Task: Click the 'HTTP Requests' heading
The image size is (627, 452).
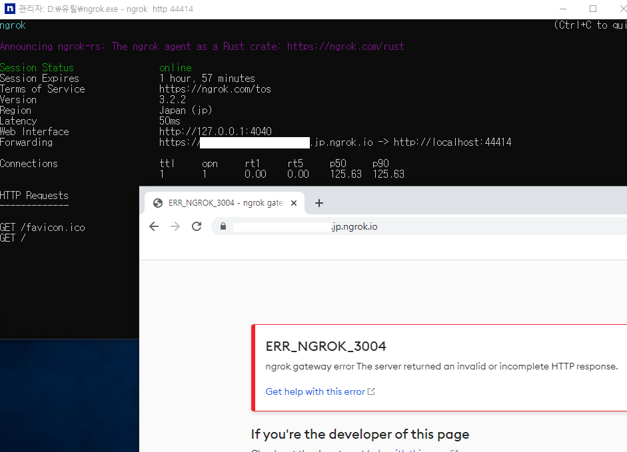Action: coord(35,196)
